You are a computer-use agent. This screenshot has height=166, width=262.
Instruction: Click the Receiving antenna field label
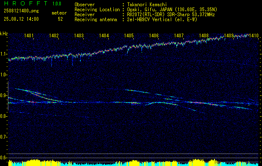[96, 20]
